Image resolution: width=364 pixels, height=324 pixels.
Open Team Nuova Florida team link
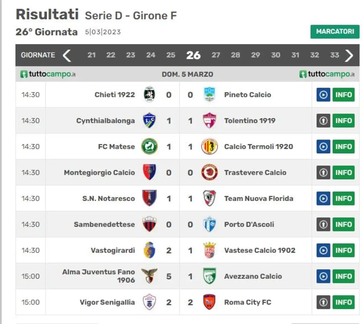(x=258, y=198)
